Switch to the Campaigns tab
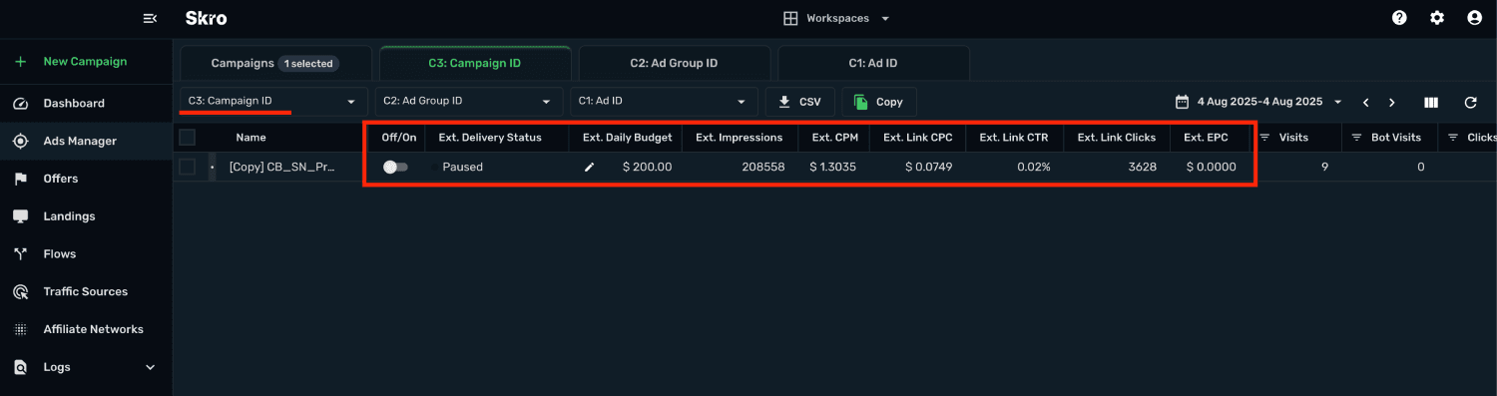This screenshot has width=1497, height=396. pos(274,63)
